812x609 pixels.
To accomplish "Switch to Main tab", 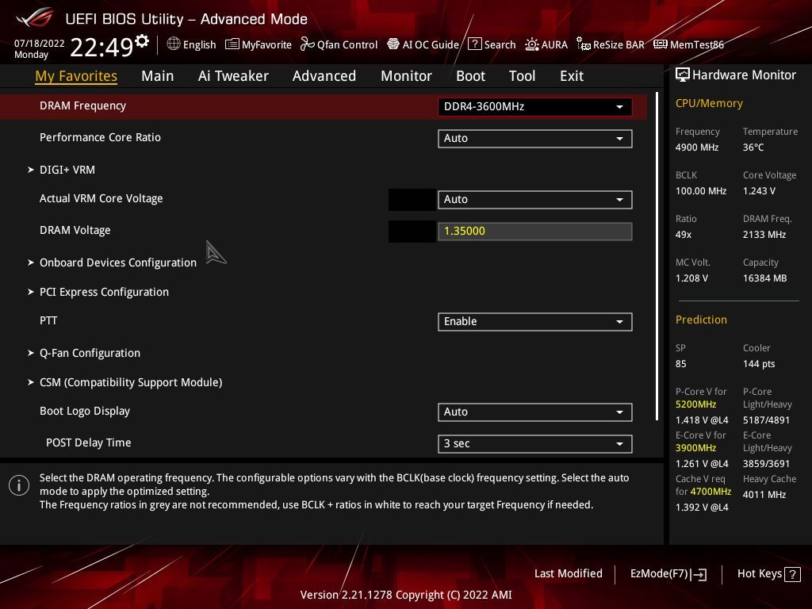I will click(158, 76).
